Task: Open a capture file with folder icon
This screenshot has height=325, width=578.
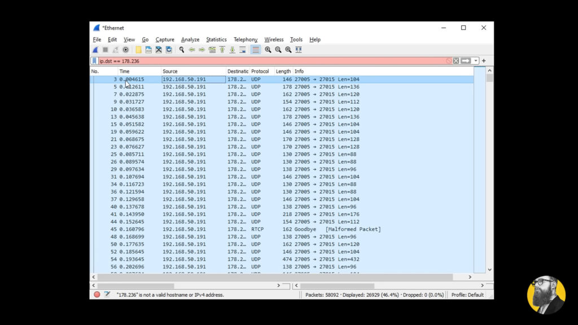Action: 139,50
